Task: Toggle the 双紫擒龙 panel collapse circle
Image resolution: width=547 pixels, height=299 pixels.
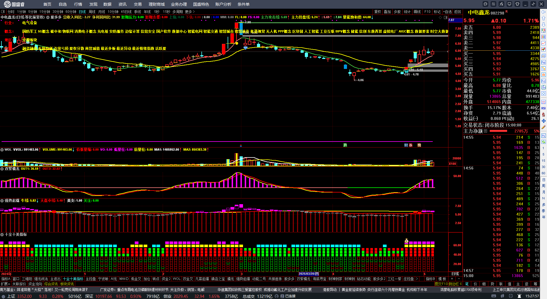Action: [2, 169]
